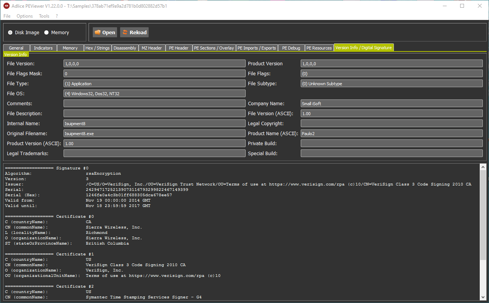
Task: Open the Tools menu
Action: tap(44, 16)
